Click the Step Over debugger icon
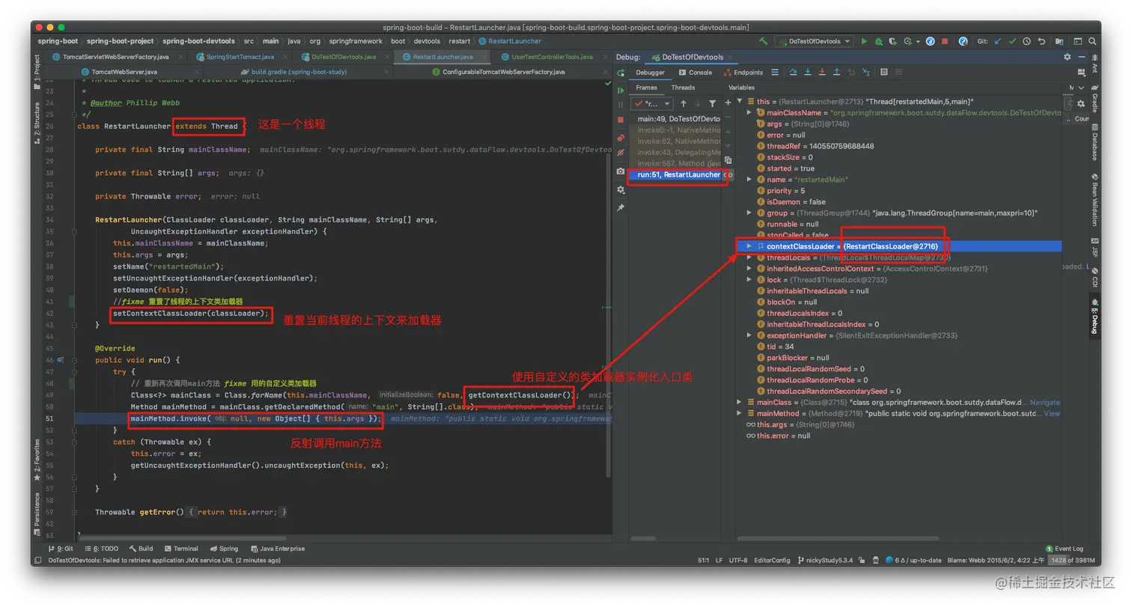Viewport: 1132px width, 607px height. click(x=793, y=72)
